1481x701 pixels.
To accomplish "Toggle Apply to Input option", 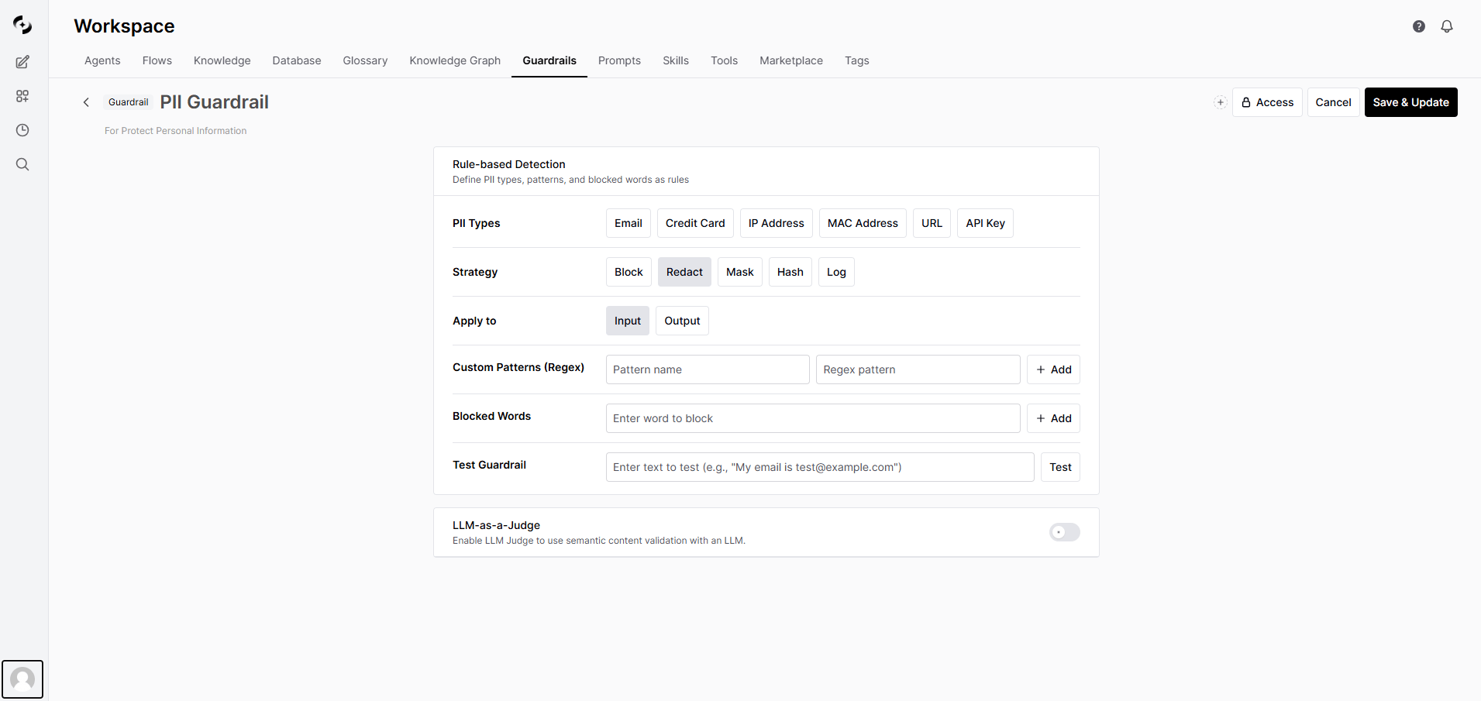I will pyautogui.click(x=628, y=321).
